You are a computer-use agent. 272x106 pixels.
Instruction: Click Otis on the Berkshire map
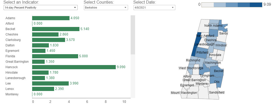[217, 82]
